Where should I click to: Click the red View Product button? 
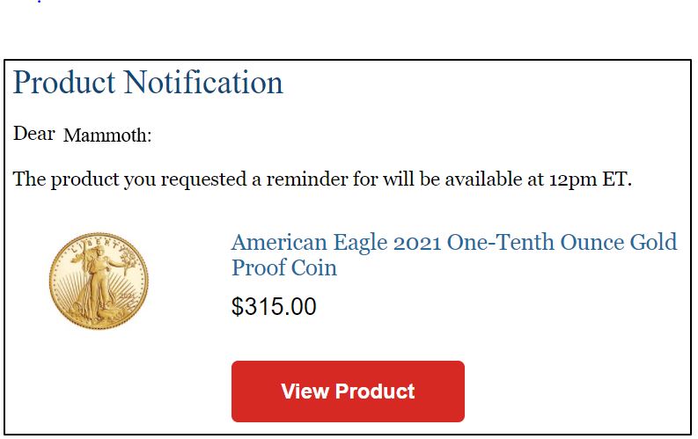[x=348, y=391]
